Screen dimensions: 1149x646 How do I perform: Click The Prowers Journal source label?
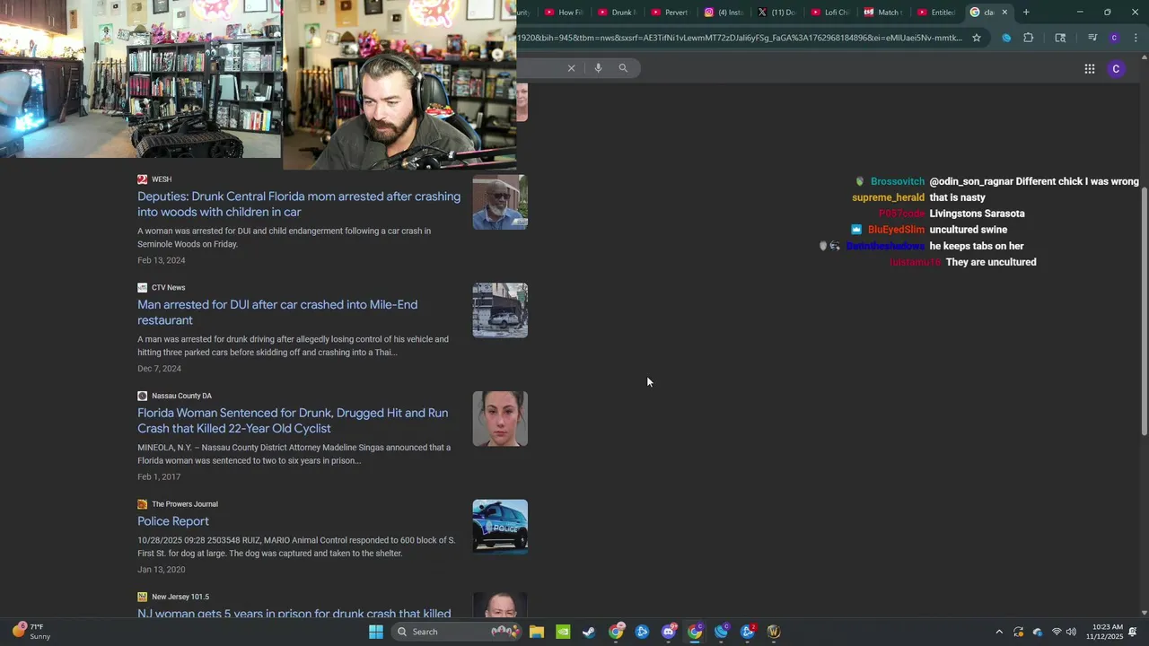click(x=185, y=504)
